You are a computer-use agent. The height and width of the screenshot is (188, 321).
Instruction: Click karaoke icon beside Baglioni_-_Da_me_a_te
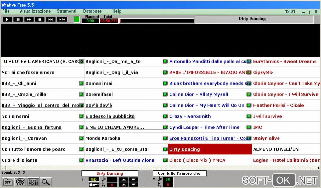pyautogui.click(x=165, y=61)
